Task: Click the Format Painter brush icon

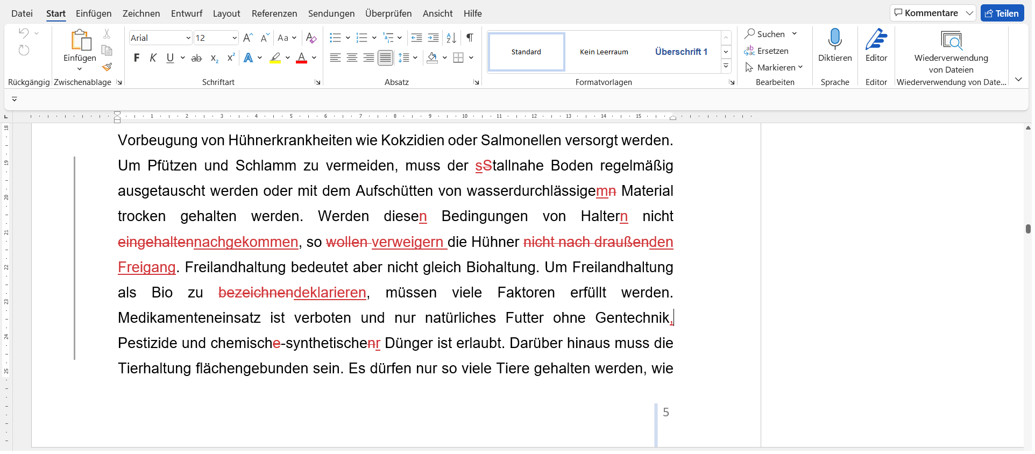Action: point(107,67)
